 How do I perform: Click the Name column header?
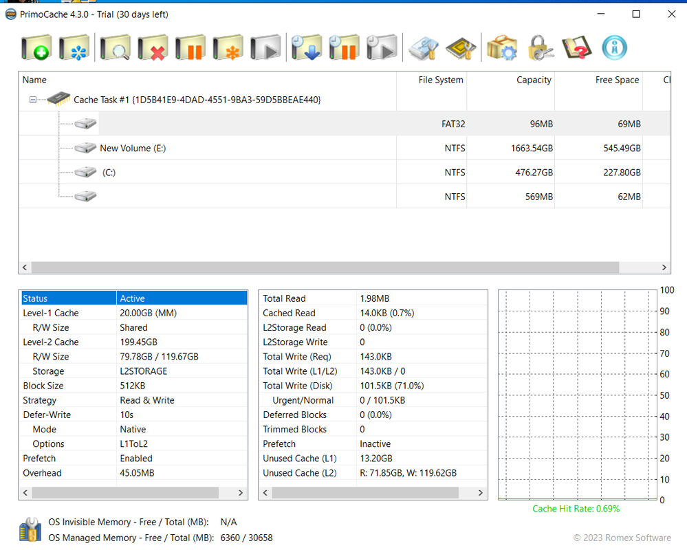[x=207, y=80]
